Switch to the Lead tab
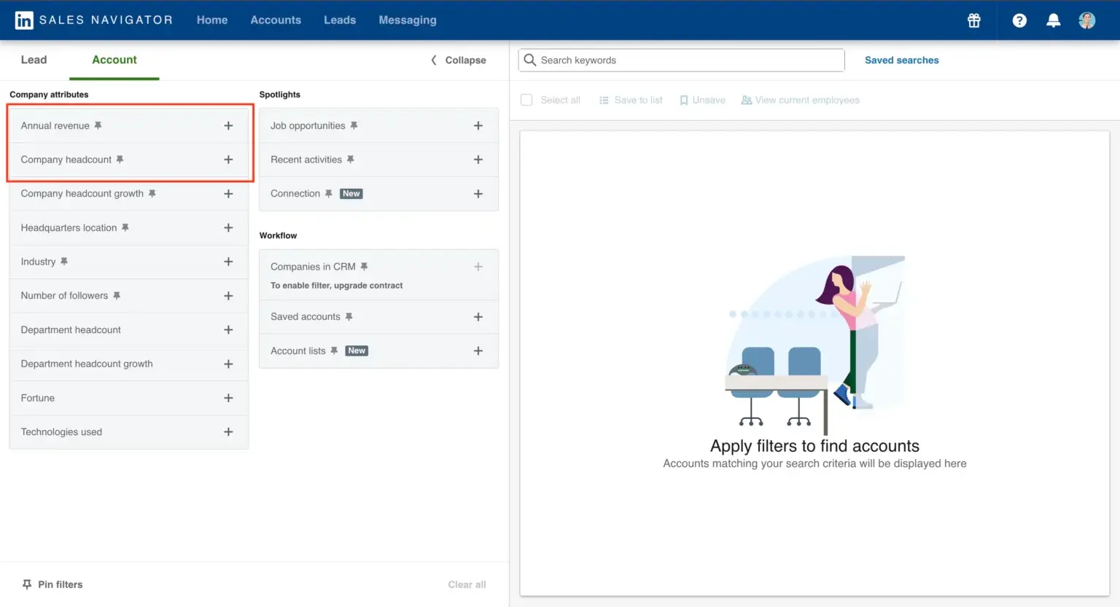The width and height of the screenshot is (1120, 607). point(34,60)
